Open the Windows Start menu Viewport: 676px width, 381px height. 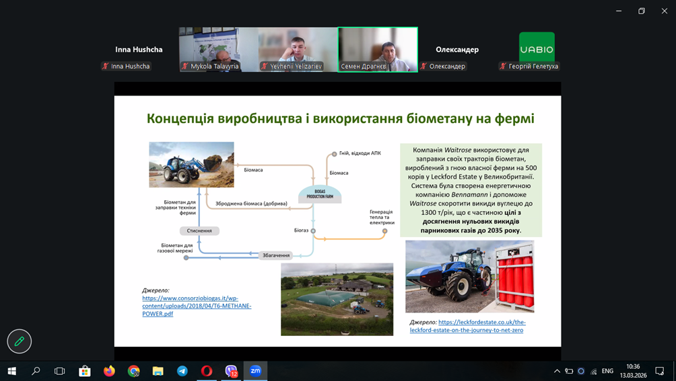[x=11, y=371]
